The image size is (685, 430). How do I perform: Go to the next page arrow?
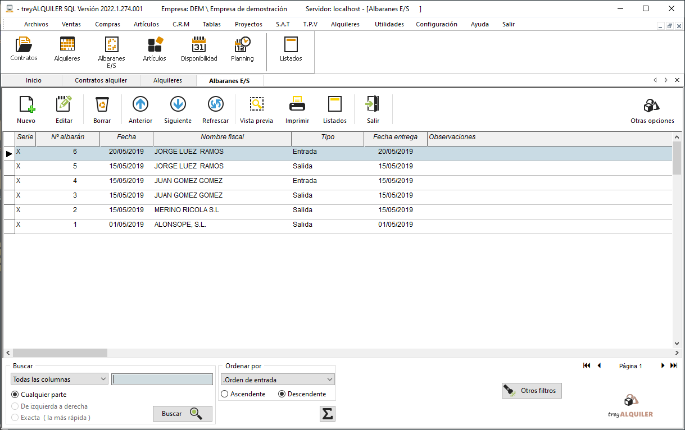point(663,365)
